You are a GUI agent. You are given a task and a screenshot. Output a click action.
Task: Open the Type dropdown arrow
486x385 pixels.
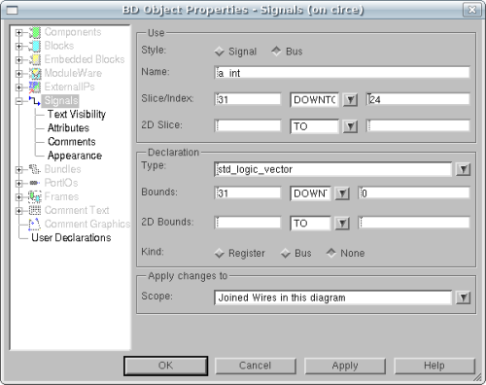(464, 169)
